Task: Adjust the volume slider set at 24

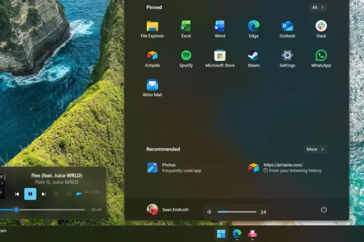Action: pyautogui.click(x=237, y=212)
